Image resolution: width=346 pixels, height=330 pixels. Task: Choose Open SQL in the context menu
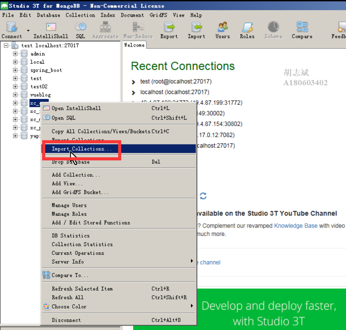[x=119, y=118]
